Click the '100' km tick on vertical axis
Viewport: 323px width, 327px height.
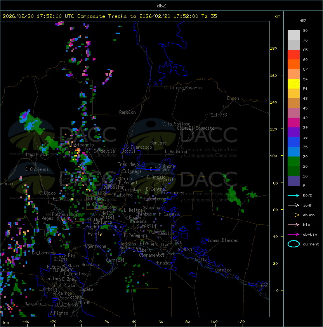pyautogui.click(x=273, y=156)
